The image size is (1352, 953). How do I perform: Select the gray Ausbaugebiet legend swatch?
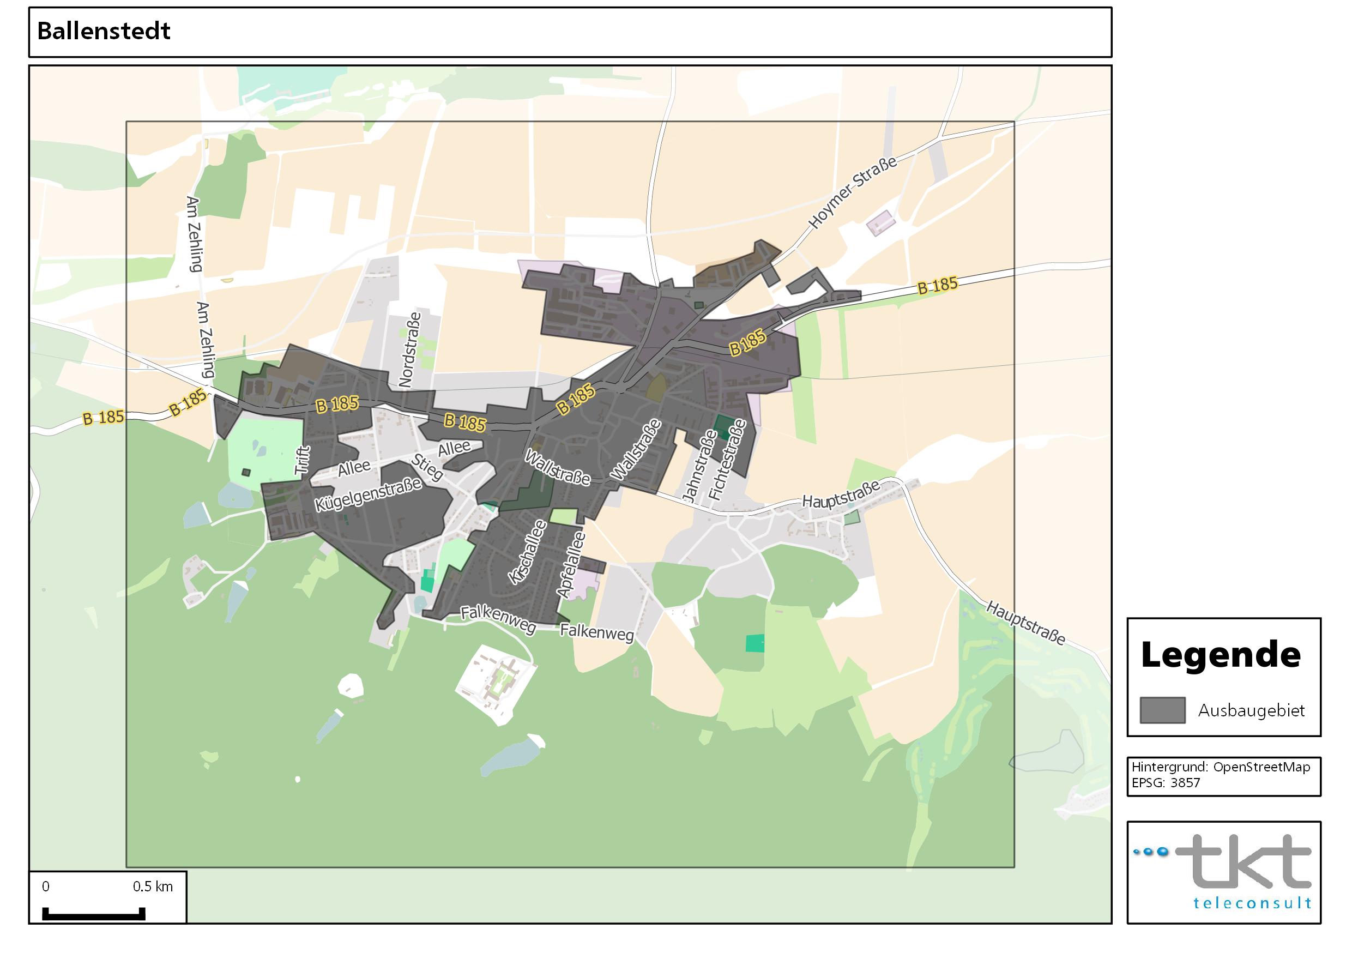(x=1162, y=710)
